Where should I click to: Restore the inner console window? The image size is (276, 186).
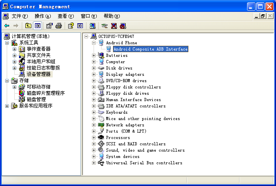tap(263, 16)
